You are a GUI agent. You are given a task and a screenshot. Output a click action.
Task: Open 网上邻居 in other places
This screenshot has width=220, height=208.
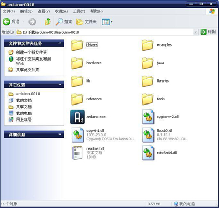coord(24,120)
